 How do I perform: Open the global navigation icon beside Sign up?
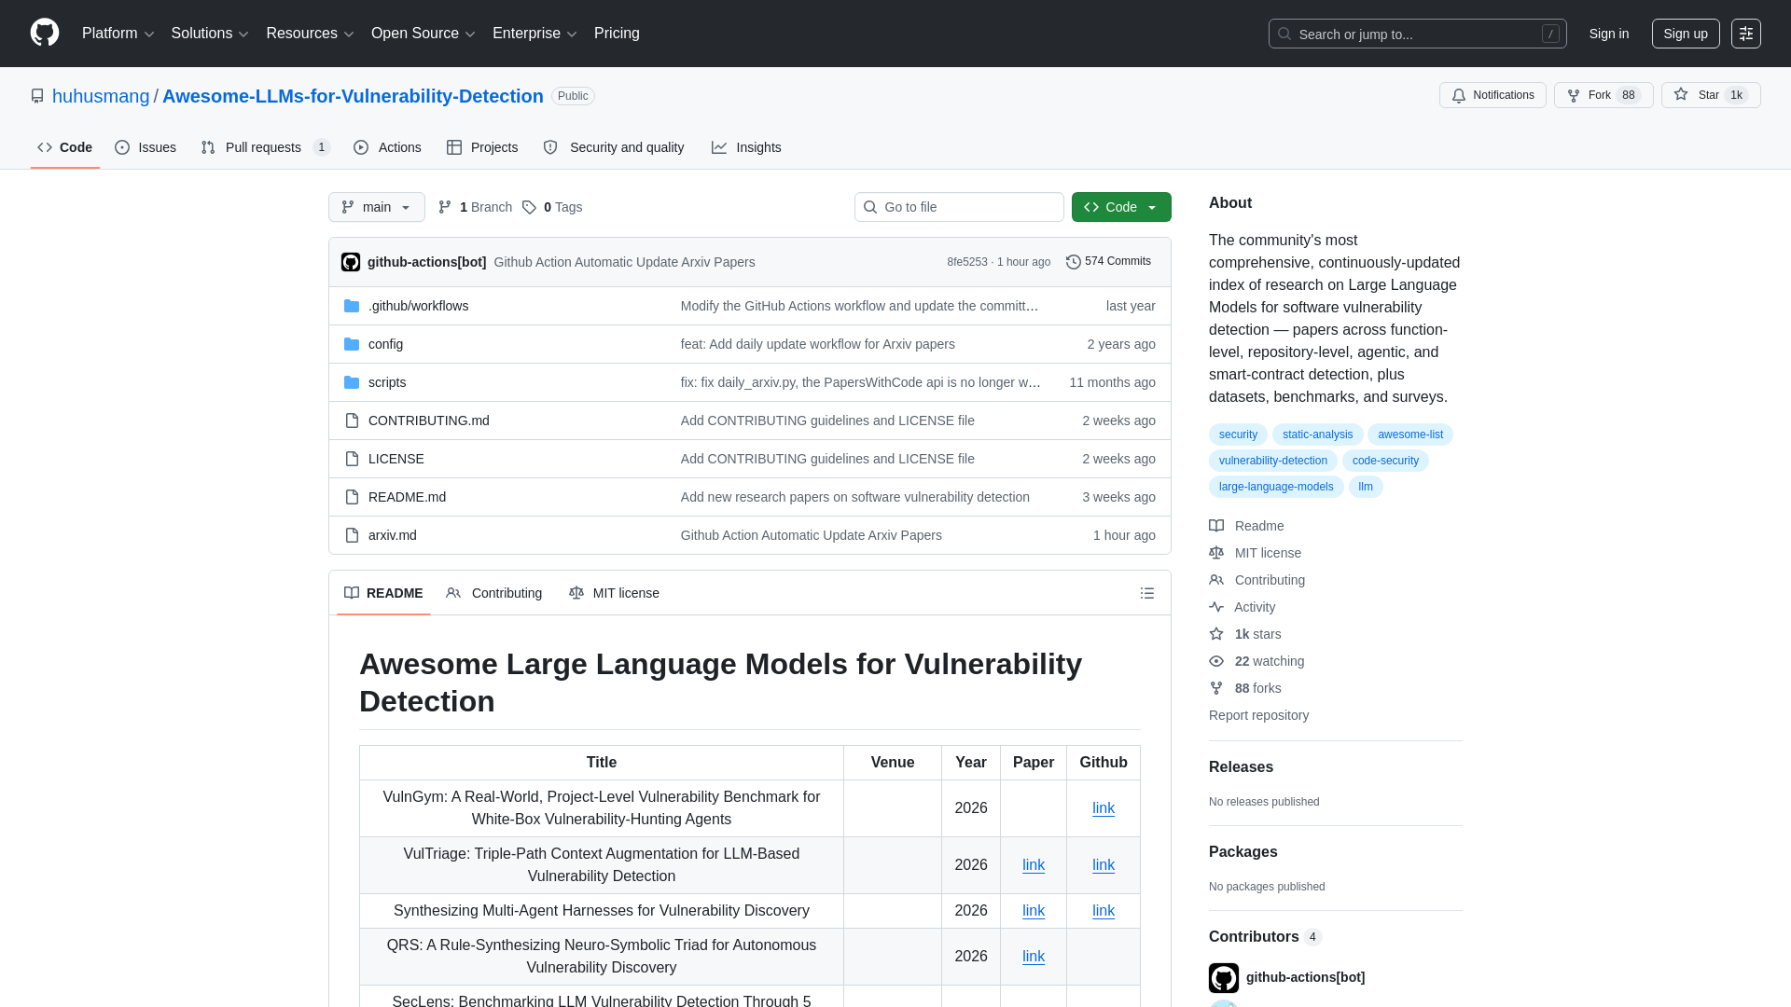[1746, 34]
